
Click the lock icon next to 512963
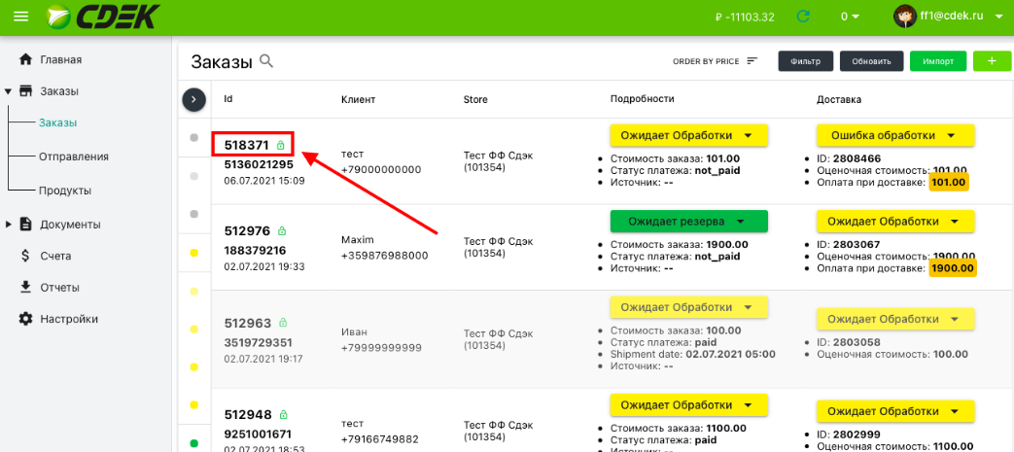coord(283,322)
